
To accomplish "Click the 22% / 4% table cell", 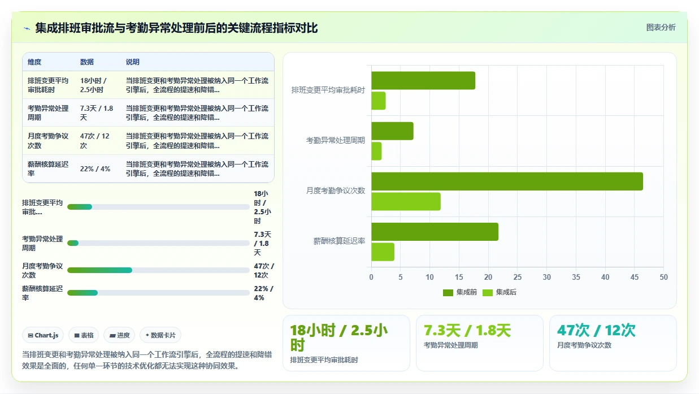I will 98,168.
